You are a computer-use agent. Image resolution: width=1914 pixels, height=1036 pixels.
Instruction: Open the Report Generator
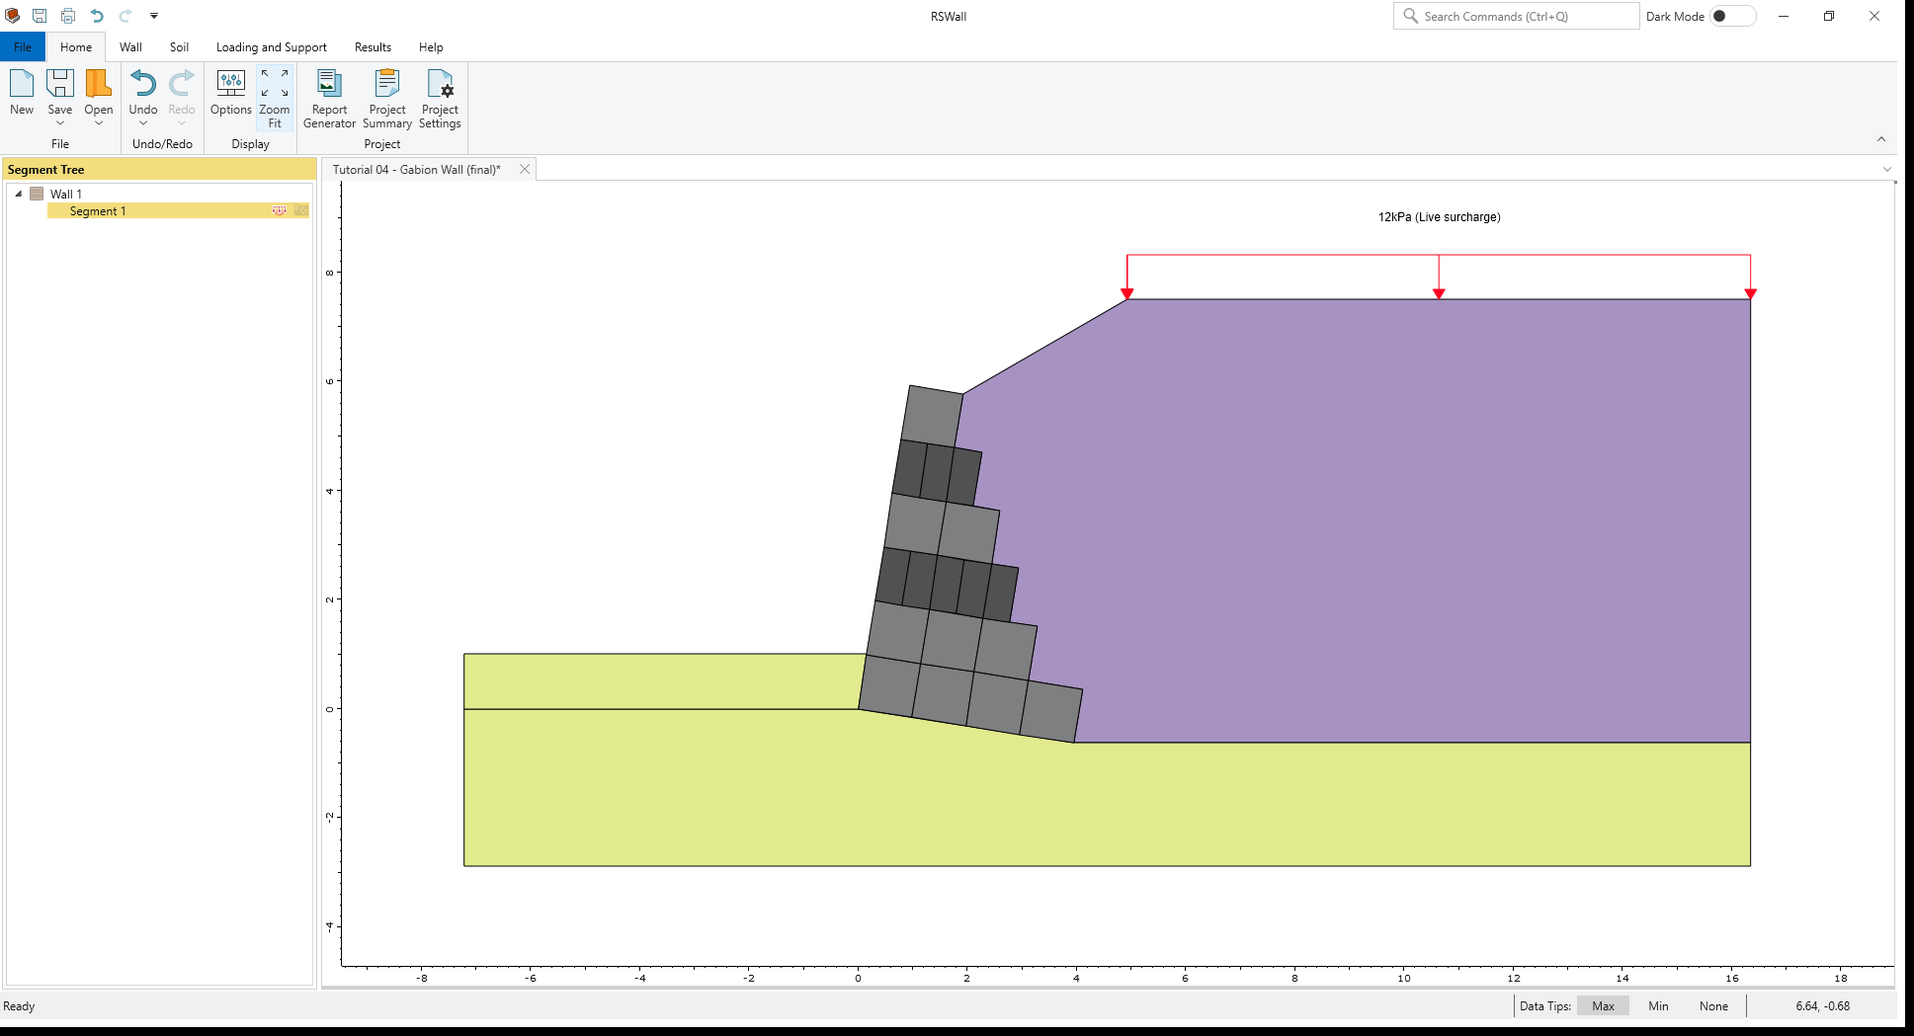click(x=329, y=98)
